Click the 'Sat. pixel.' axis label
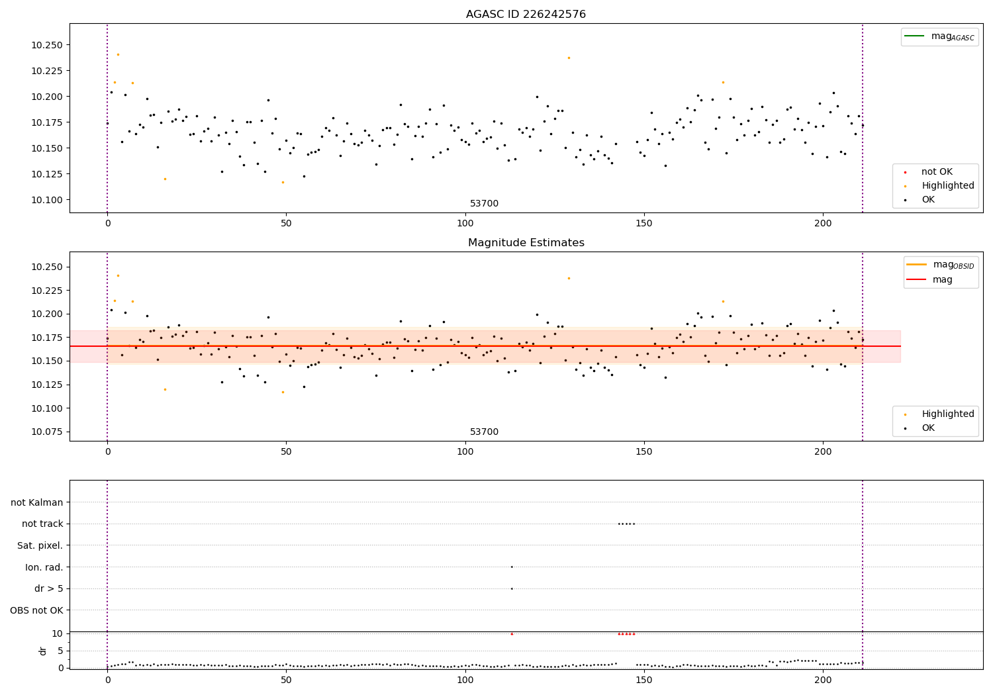The image size is (993, 695). tap(40, 546)
